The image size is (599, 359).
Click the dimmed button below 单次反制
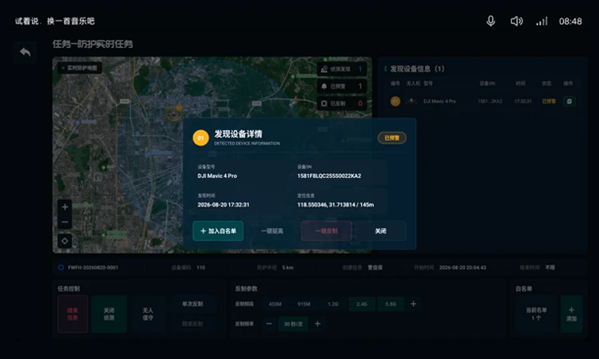[192, 324]
